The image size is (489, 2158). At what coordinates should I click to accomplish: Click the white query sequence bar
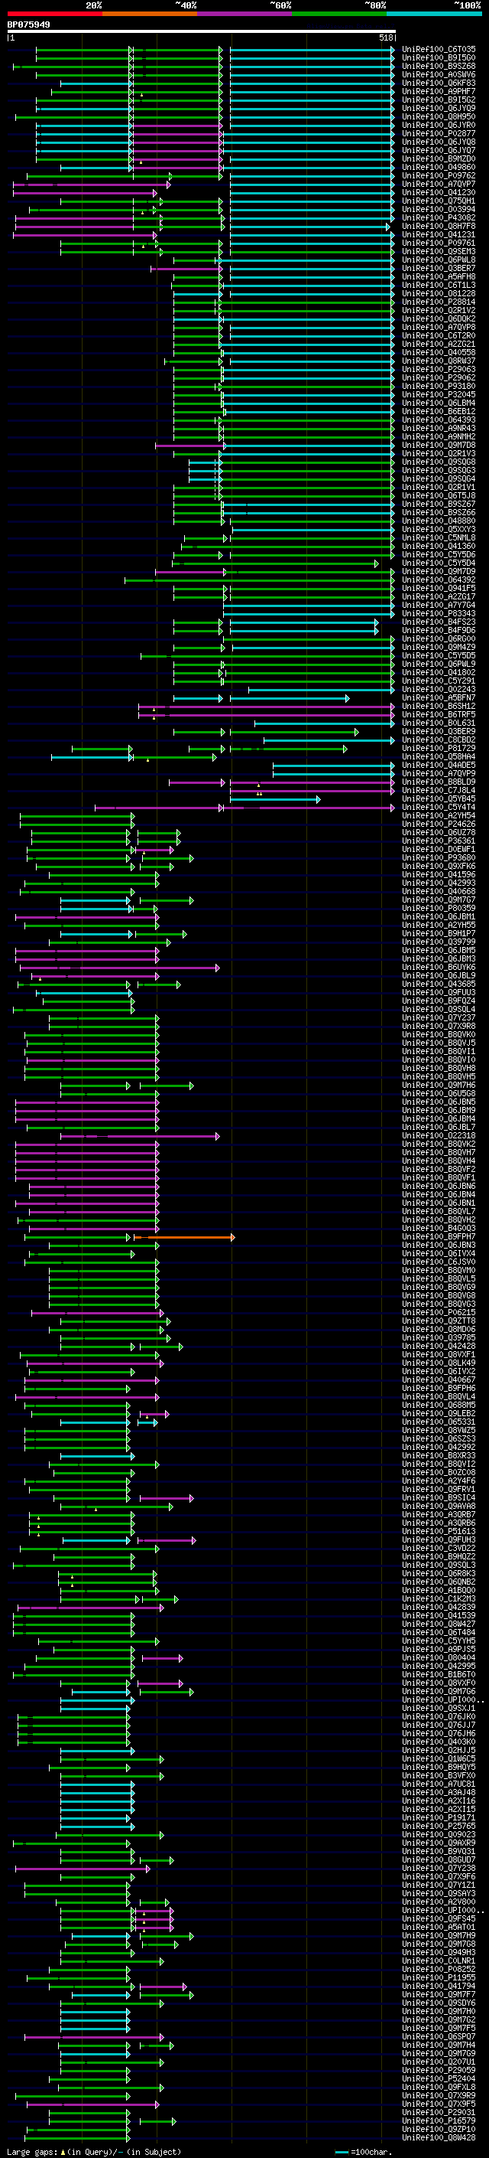point(202,31)
